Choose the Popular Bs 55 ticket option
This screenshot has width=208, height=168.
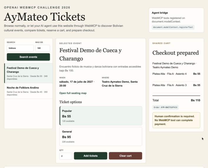pos(101,116)
